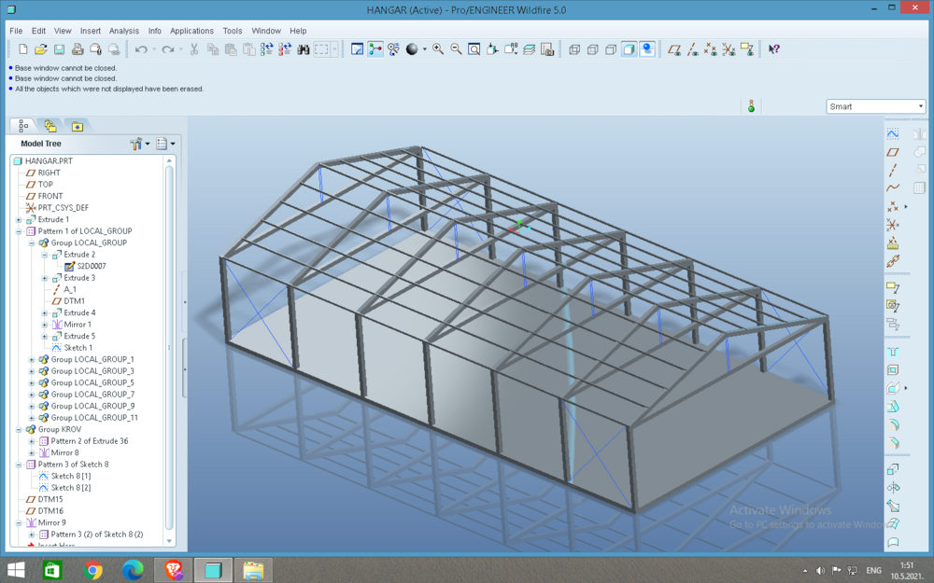Zoom in with the magnifier plus icon

(x=438, y=49)
